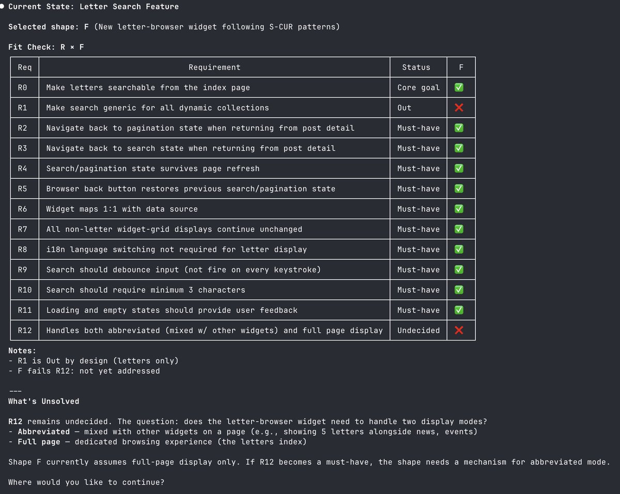The height and width of the screenshot is (494, 620).
Task: Select 'Handles both abbreviated' requirement in table
Action: click(214, 330)
